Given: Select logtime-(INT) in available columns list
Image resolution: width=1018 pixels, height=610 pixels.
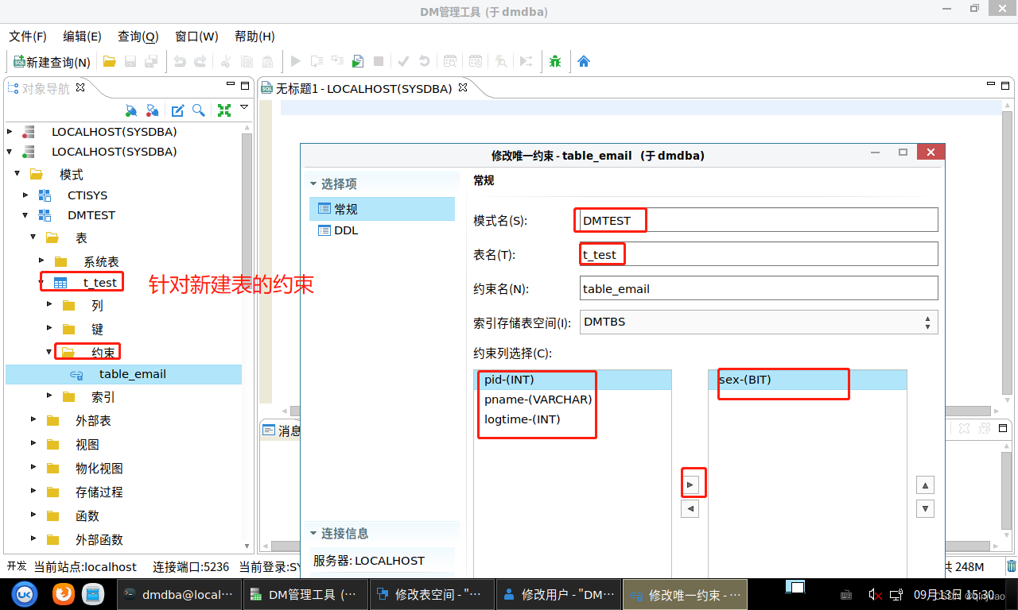Looking at the screenshot, I should point(572,419).
